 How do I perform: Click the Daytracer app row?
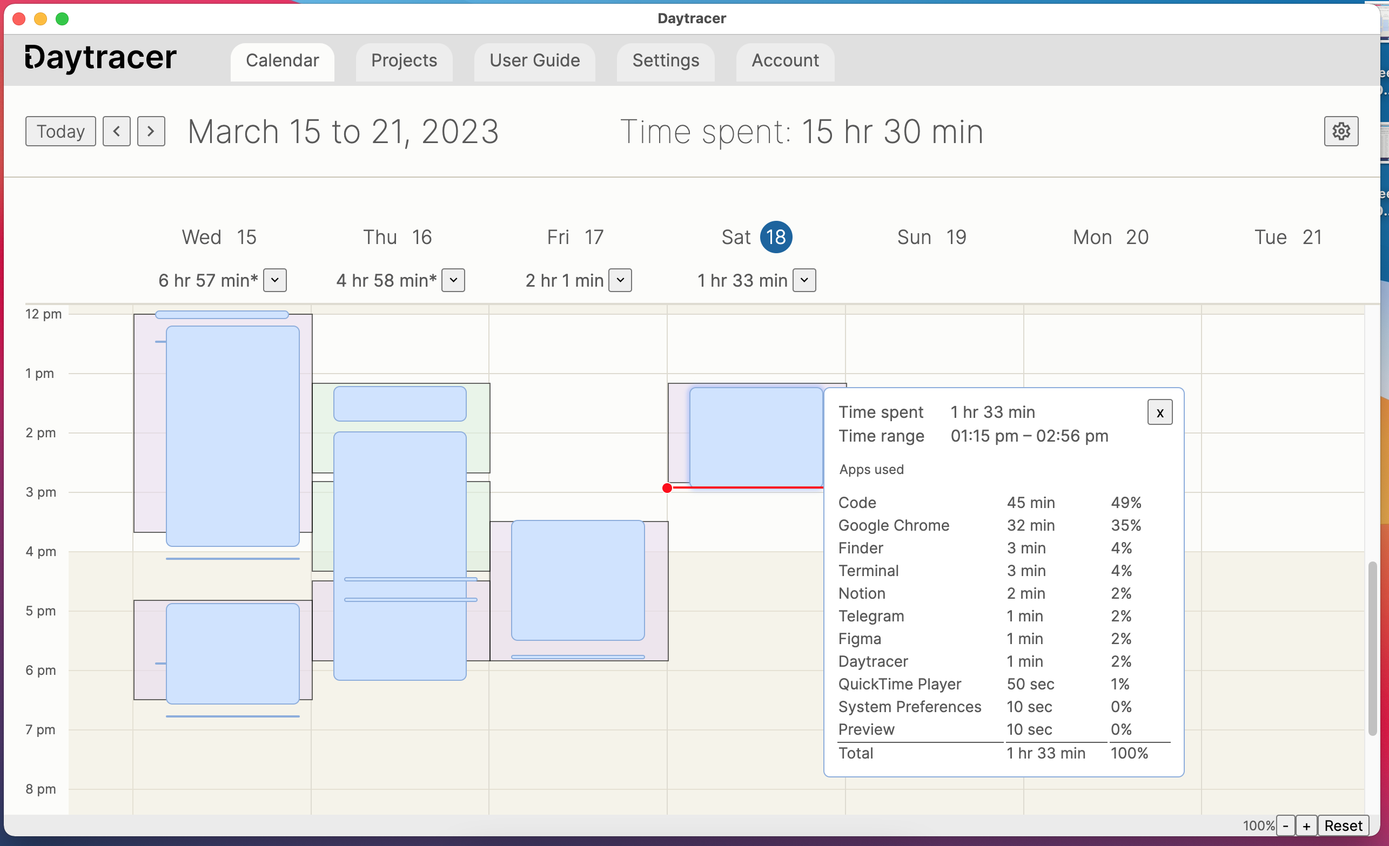point(1003,661)
